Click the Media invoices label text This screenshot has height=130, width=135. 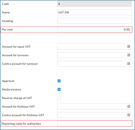[11, 90]
